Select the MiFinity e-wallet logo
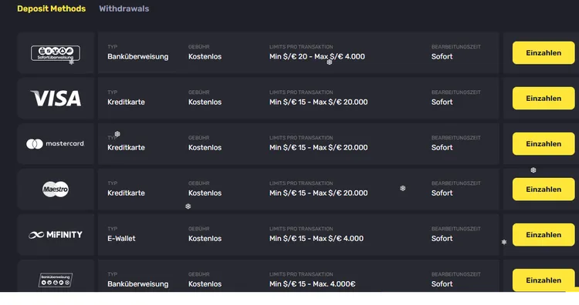579x305 pixels. [56, 235]
